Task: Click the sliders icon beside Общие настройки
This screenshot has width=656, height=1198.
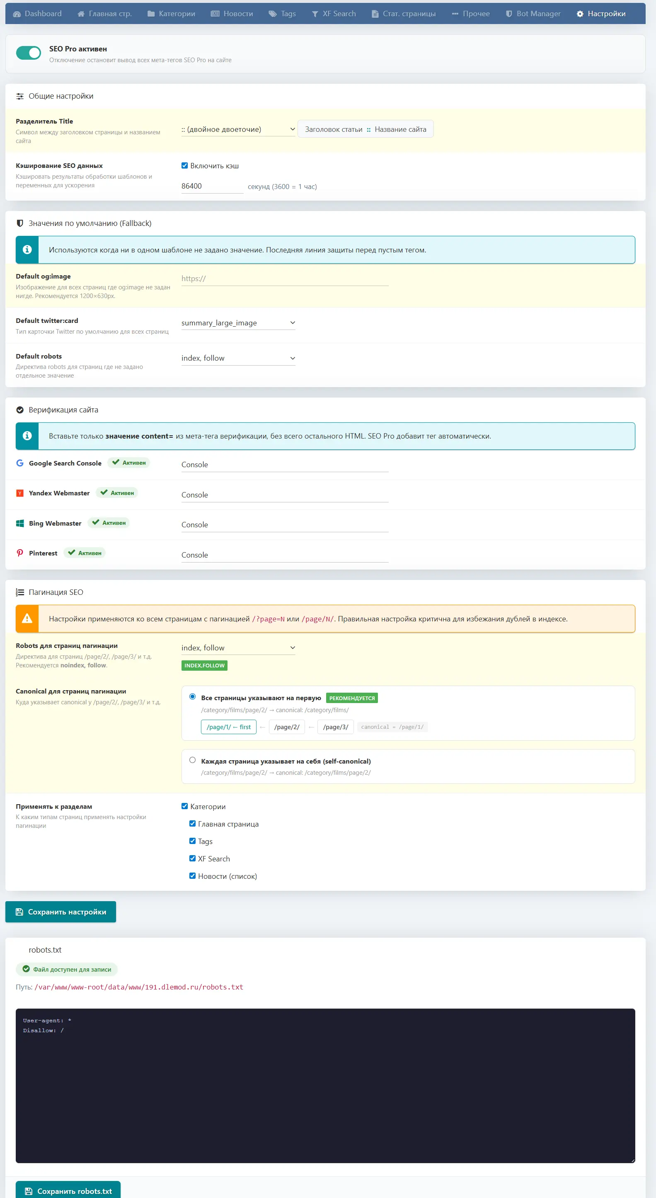Action: click(x=20, y=96)
